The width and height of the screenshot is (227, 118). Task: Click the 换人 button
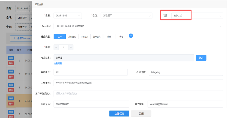tap(201, 58)
